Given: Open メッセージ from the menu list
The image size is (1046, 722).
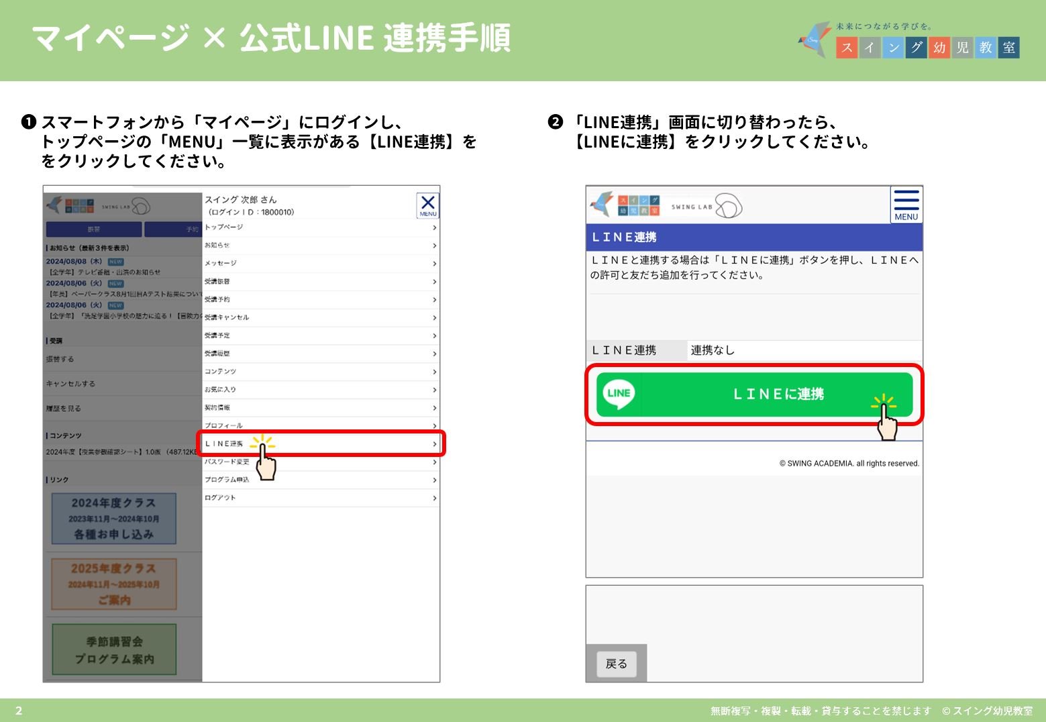Looking at the screenshot, I should [x=321, y=264].
